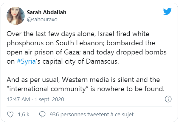Open "936 personnes tweetent à ce sujet"
The height and width of the screenshot is (127, 183).
point(92,114)
